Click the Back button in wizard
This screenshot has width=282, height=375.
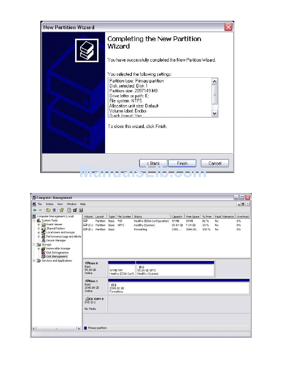pyautogui.click(x=153, y=163)
